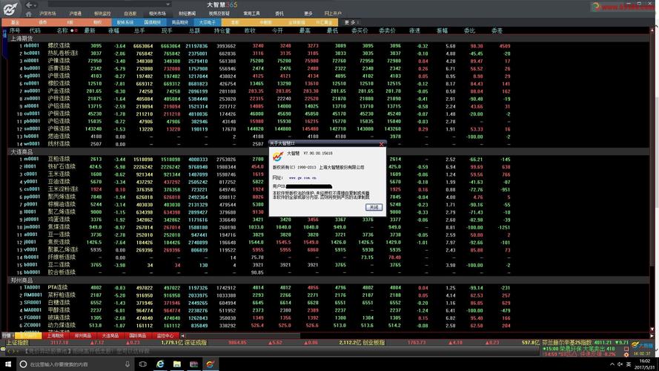The image size is (659, 371).
Task: Select the 豆粕连续 m0001 row
Action: point(58,159)
